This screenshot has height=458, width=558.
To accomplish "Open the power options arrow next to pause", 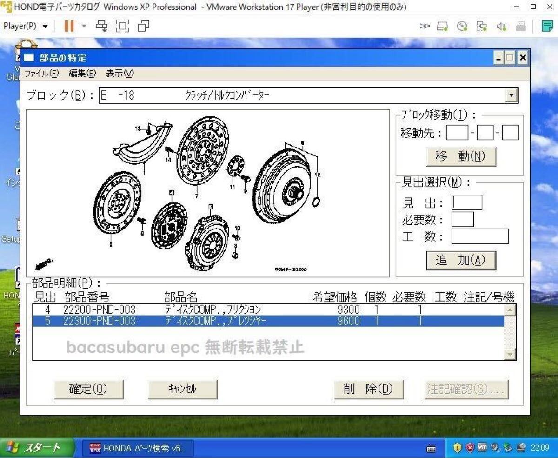I will 84,26.
